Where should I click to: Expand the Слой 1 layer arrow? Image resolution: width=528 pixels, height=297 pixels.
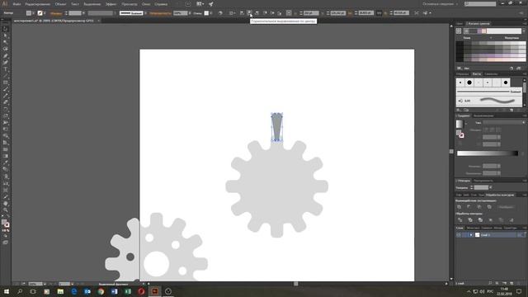point(471,235)
